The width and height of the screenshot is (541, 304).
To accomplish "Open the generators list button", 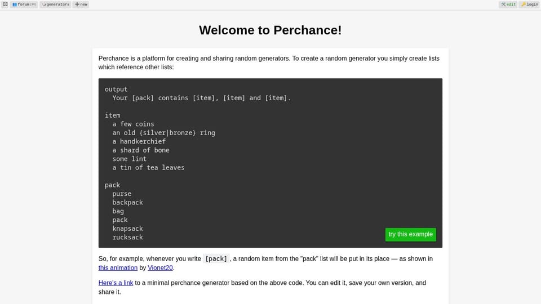I will tap(55, 5).
